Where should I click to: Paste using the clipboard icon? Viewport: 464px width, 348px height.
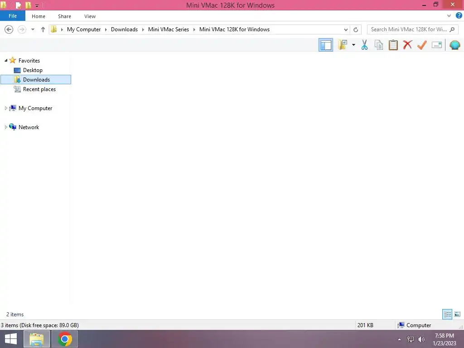click(393, 45)
